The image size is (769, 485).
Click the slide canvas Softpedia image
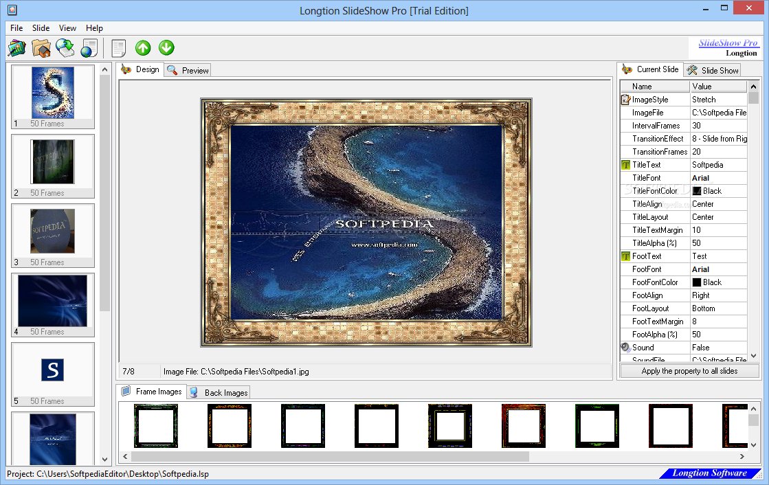click(366, 223)
